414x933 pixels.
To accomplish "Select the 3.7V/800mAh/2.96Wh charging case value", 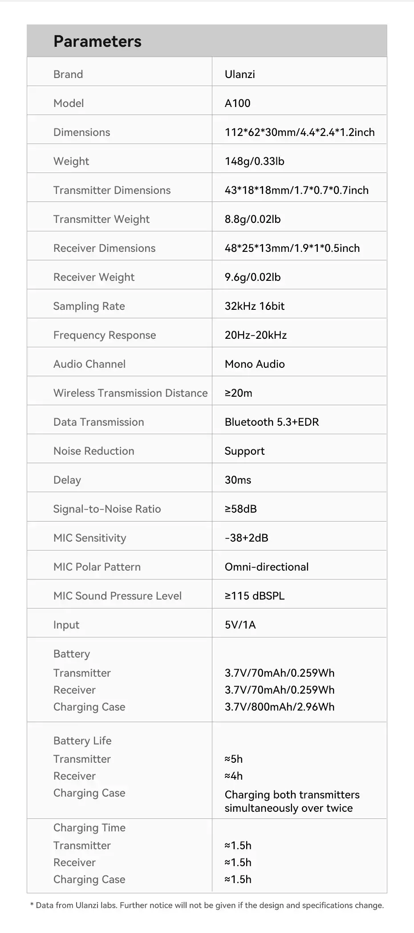I will point(279,707).
